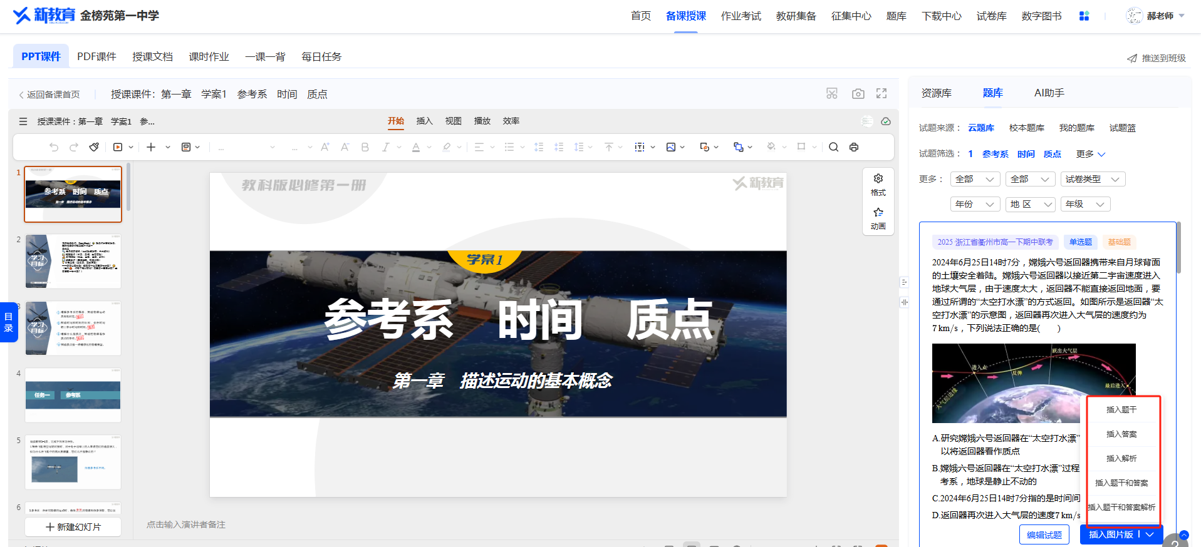Open the text alignment tool
1201x547 pixels.
click(x=479, y=147)
